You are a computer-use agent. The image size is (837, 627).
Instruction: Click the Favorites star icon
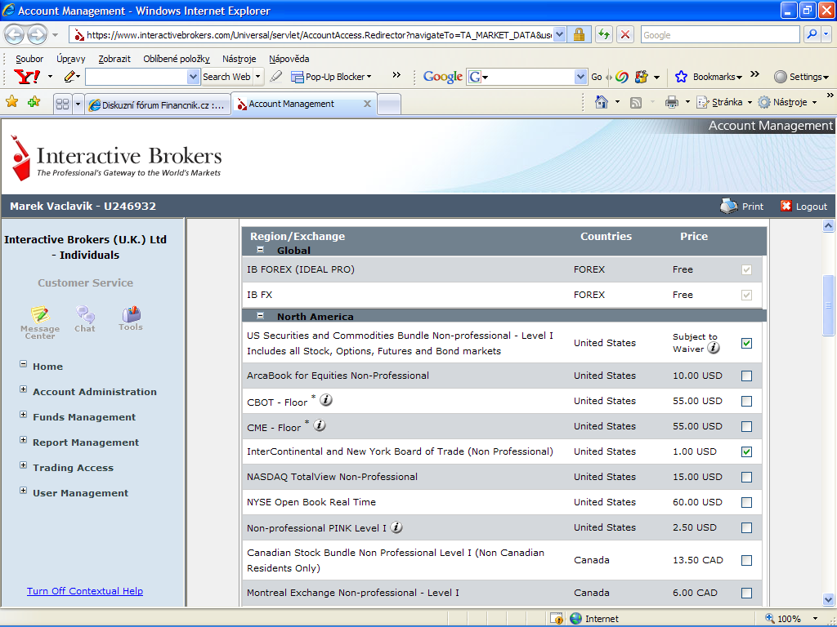point(11,101)
